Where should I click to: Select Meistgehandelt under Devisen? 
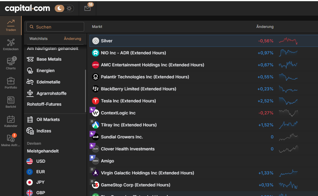click(x=43, y=151)
